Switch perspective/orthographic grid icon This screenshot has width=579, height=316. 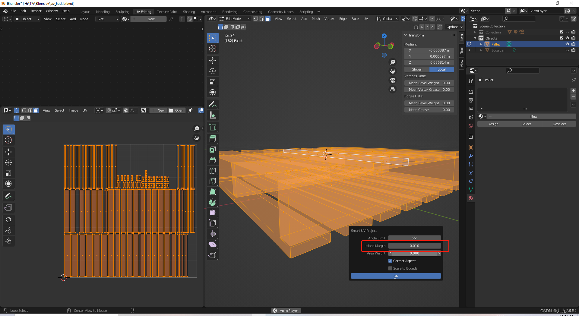pyautogui.click(x=393, y=89)
